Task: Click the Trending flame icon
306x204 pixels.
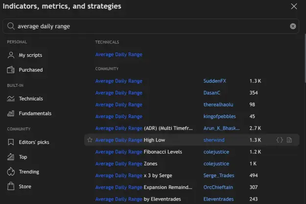Action: (x=11, y=171)
